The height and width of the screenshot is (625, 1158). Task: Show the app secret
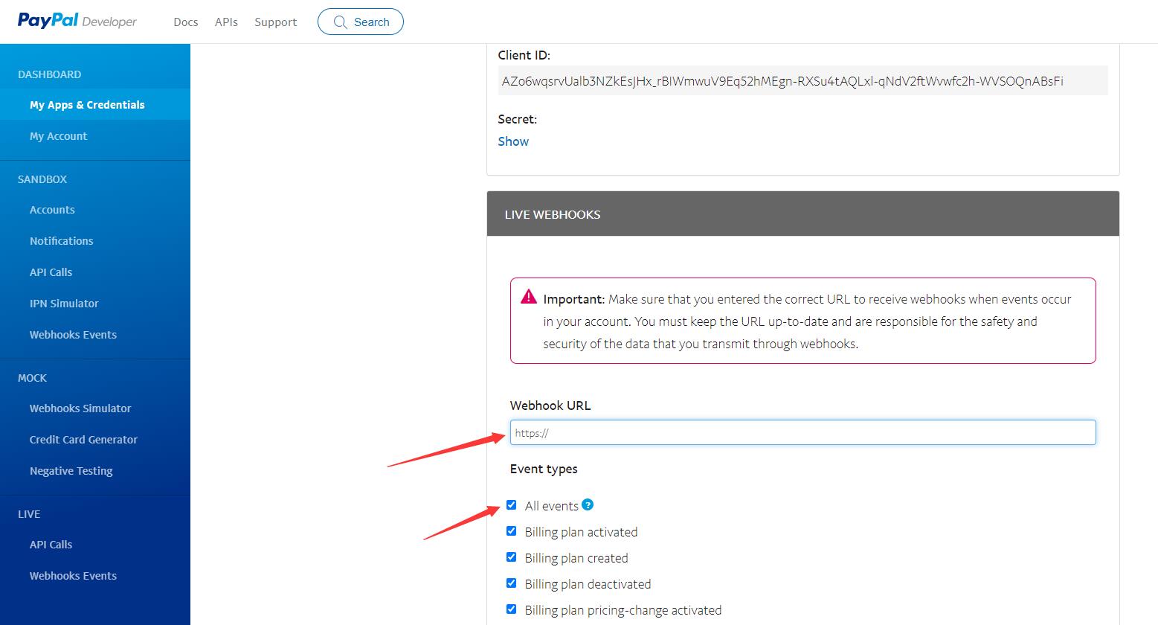[x=513, y=141]
